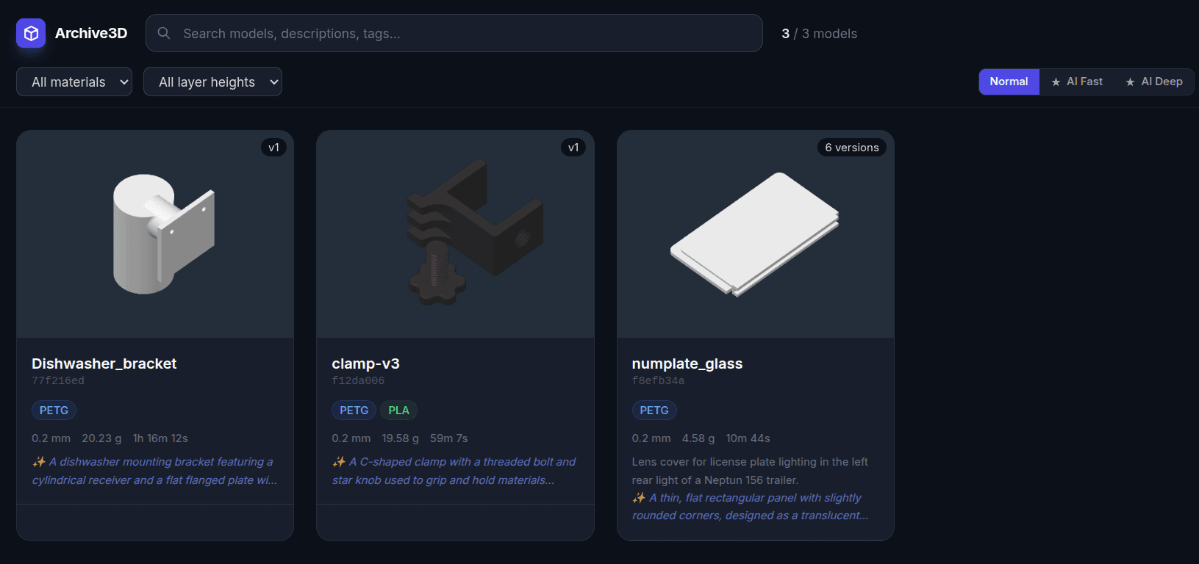Click hash 77f216ed under Dishwasher_bracket
Screen dimensions: 1199x564
pyautogui.click(x=58, y=380)
